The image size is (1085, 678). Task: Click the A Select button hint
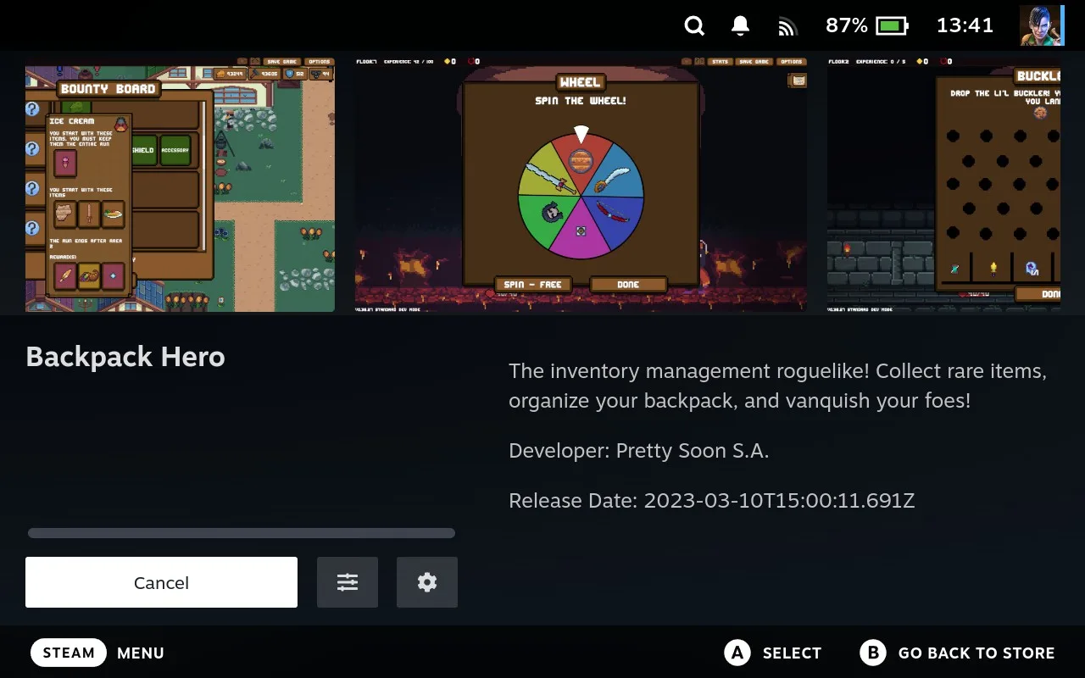773,653
